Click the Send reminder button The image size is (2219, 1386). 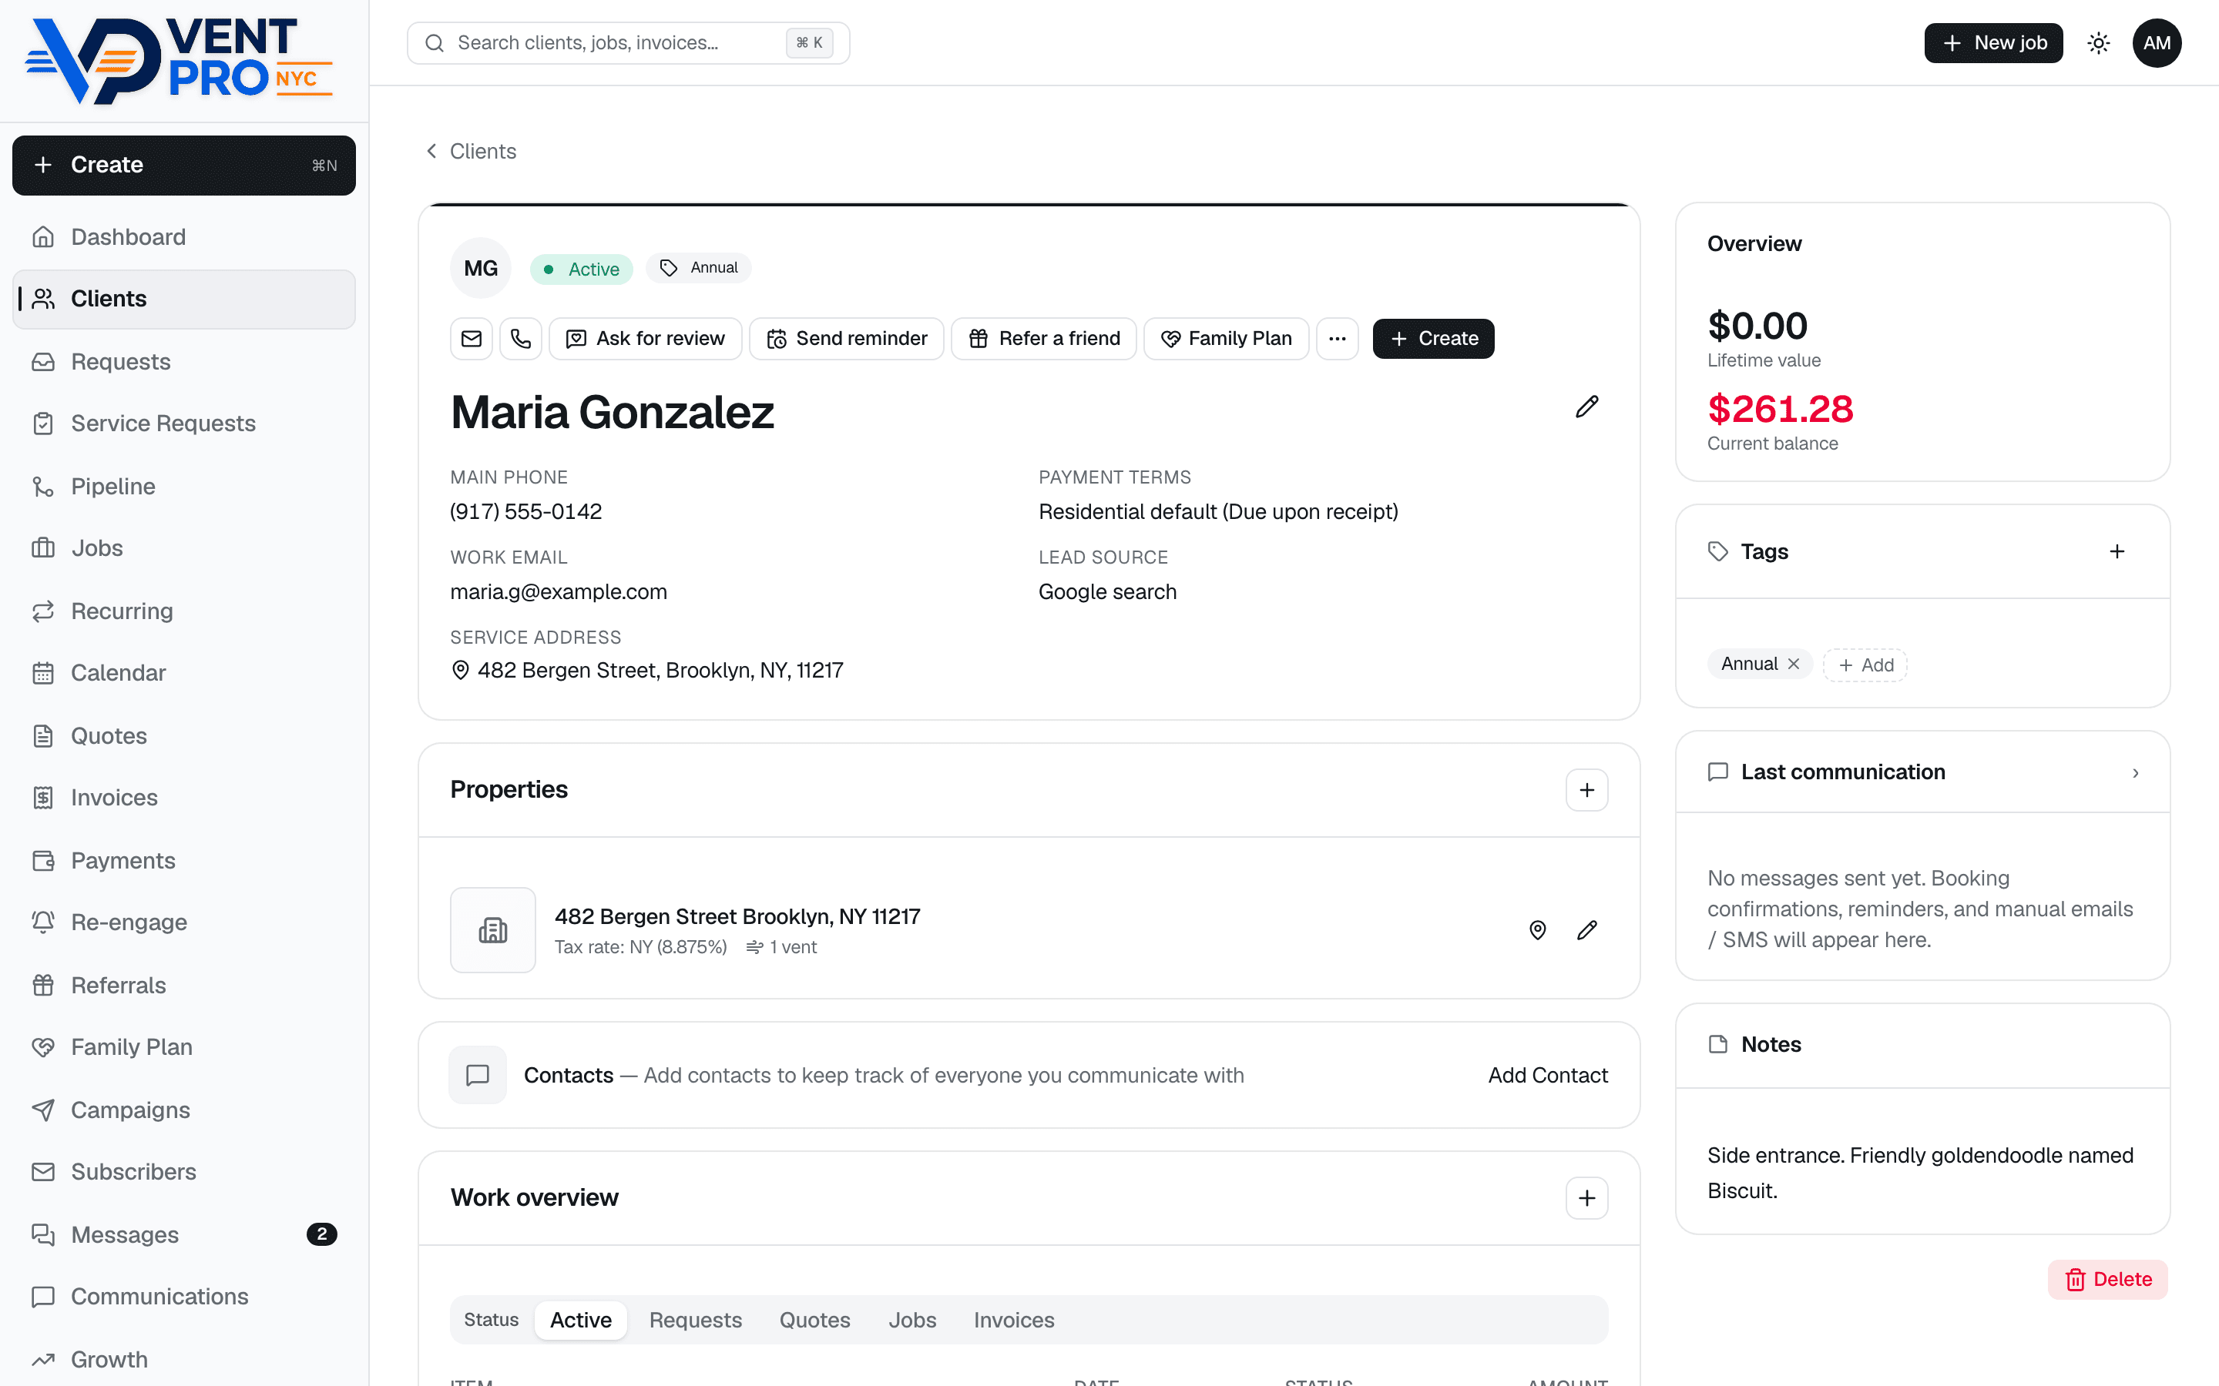(x=845, y=339)
